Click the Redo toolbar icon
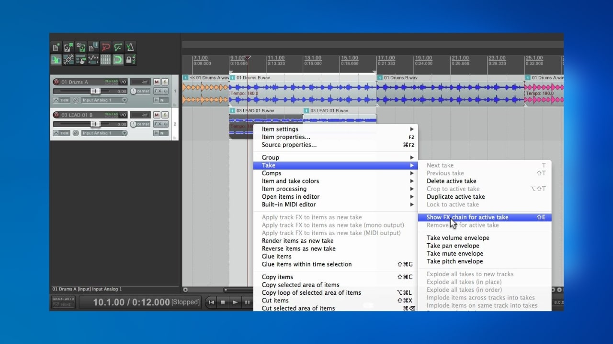 pyautogui.click(x=118, y=47)
